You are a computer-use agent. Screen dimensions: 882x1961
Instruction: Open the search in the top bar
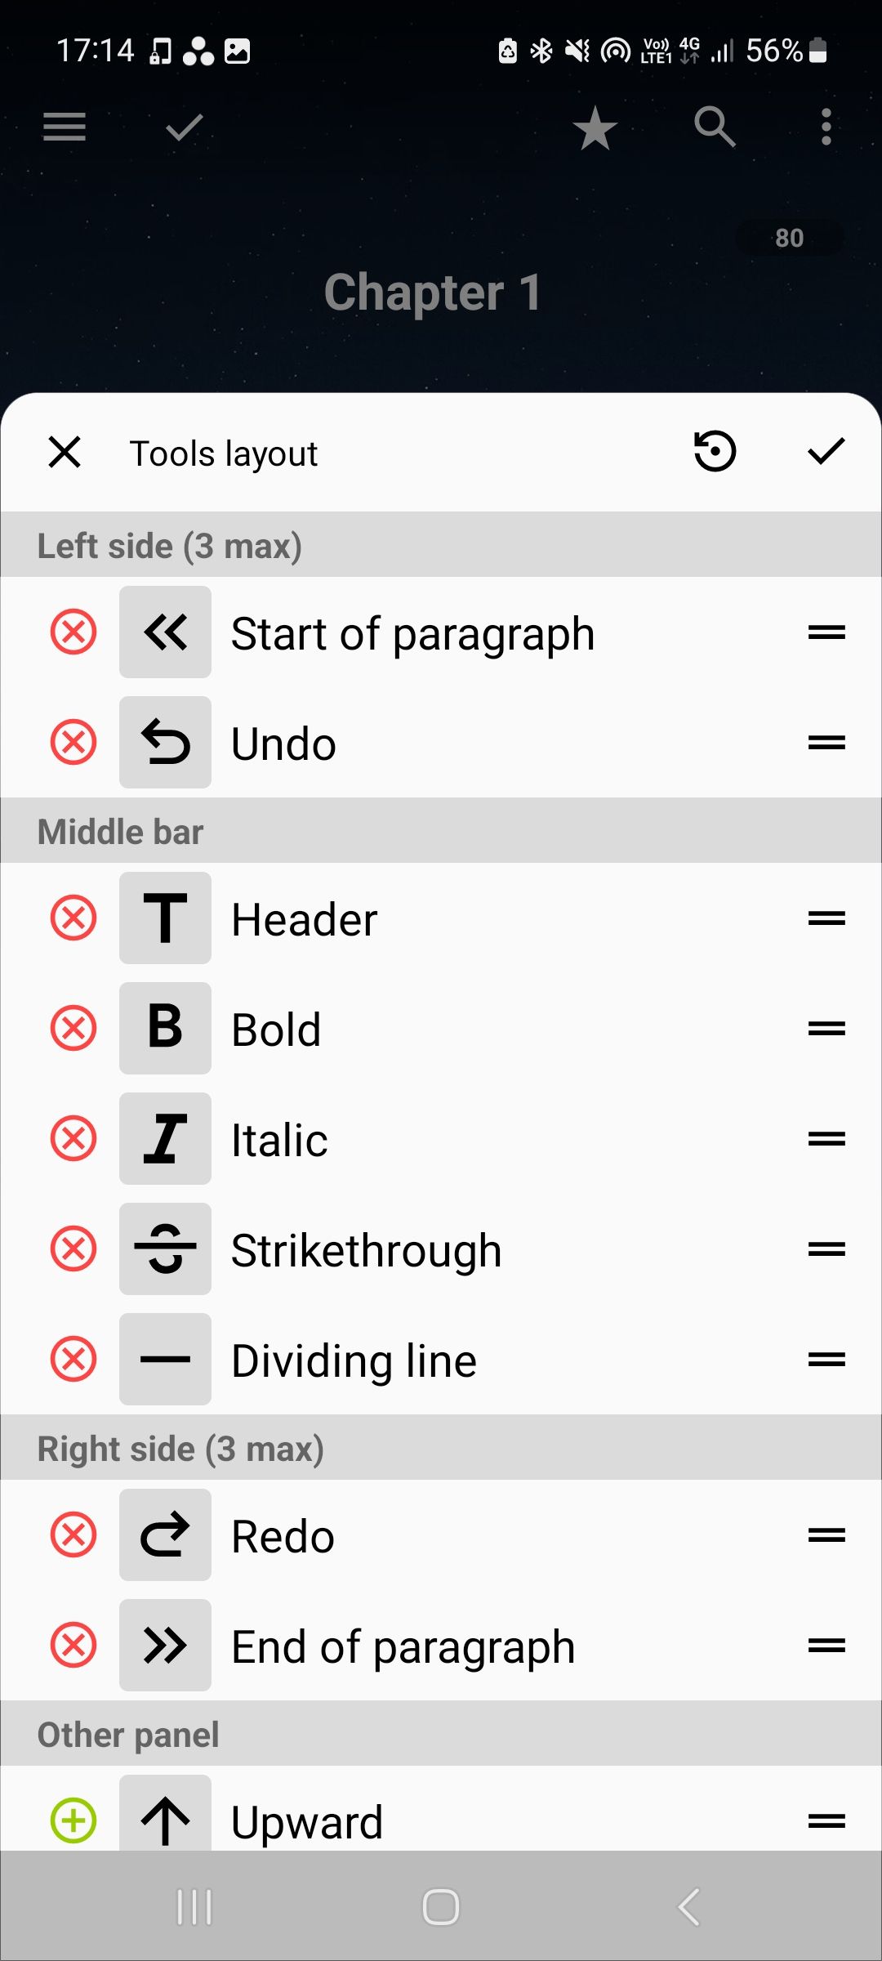[715, 127]
